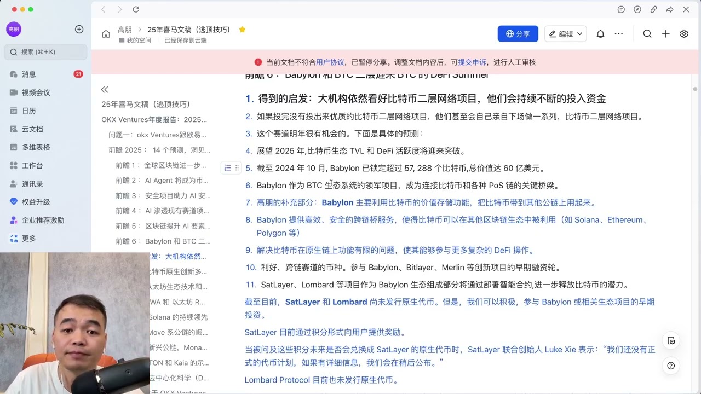The width and height of the screenshot is (701, 394).
Task: Click the 分享 share button
Action: click(518, 34)
